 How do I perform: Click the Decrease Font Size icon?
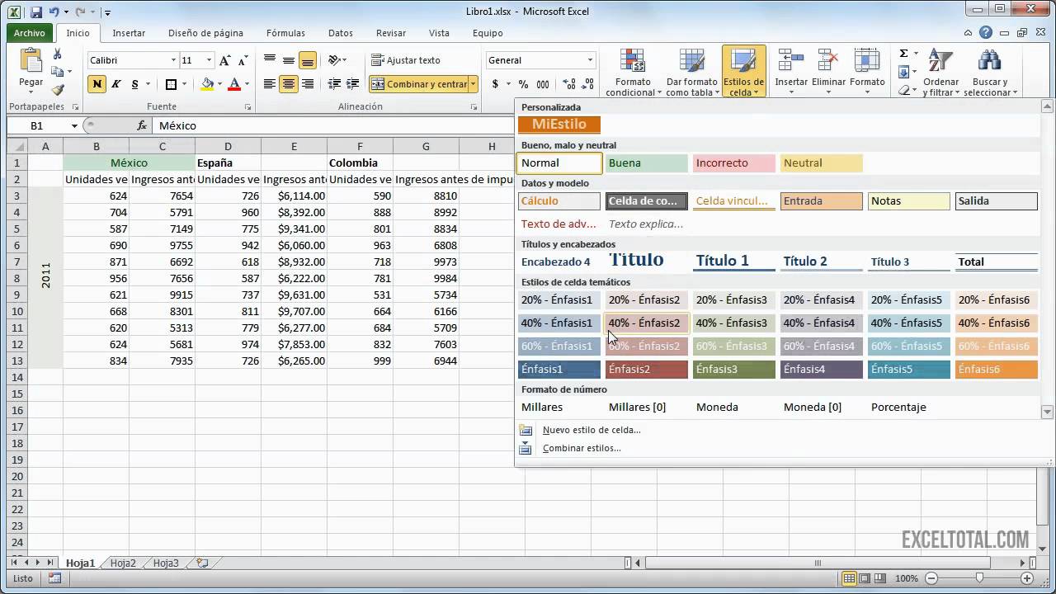[242, 60]
